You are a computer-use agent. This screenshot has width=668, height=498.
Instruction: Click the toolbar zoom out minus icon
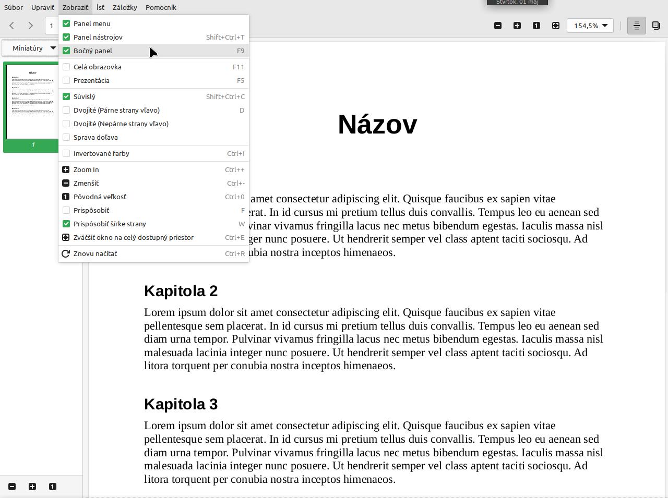pos(498,26)
